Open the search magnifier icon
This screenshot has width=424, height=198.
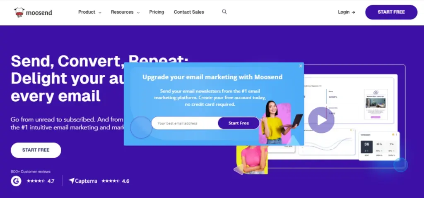click(x=224, y=12)
